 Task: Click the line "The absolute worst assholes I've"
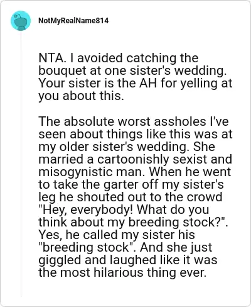tap(134, 121)
